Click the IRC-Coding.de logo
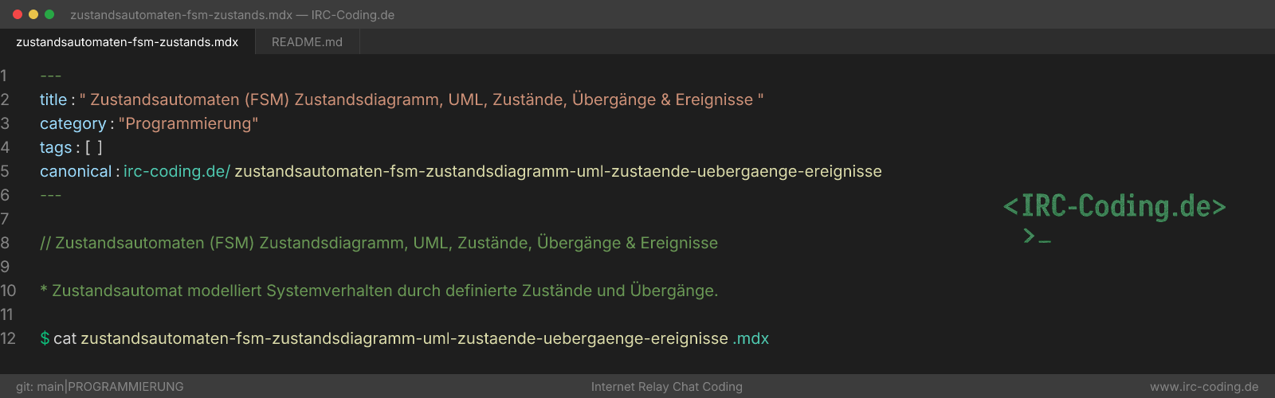The width and height of the screenshot is (1275, 398). point(1114,206)
